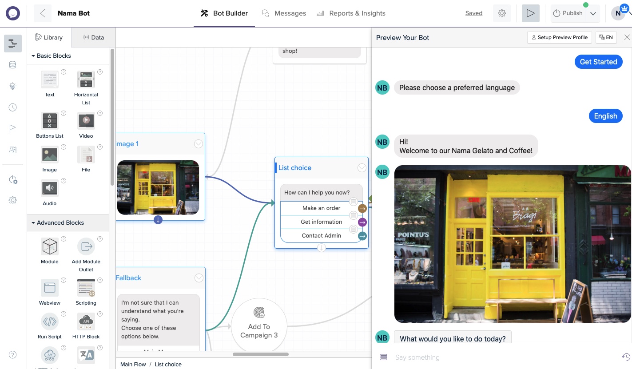This screenshot has height=369, width=632.
Task: Open the account avatar N menu
Action: [618, 13]
